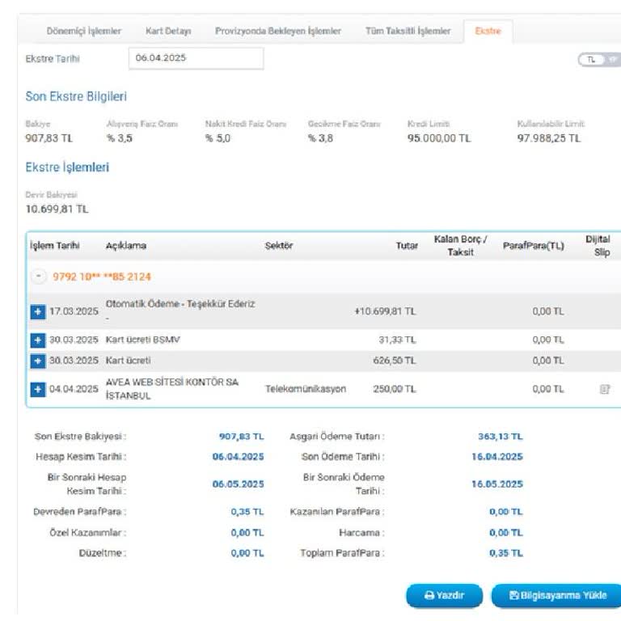The height and width of the screenshot is (621, 621).
Task: Open the Kart Detayı tab
Action: point(168,31)
